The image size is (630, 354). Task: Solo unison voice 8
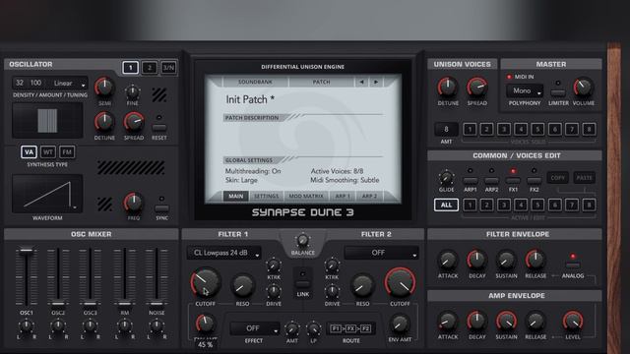(x=589, y=129)
